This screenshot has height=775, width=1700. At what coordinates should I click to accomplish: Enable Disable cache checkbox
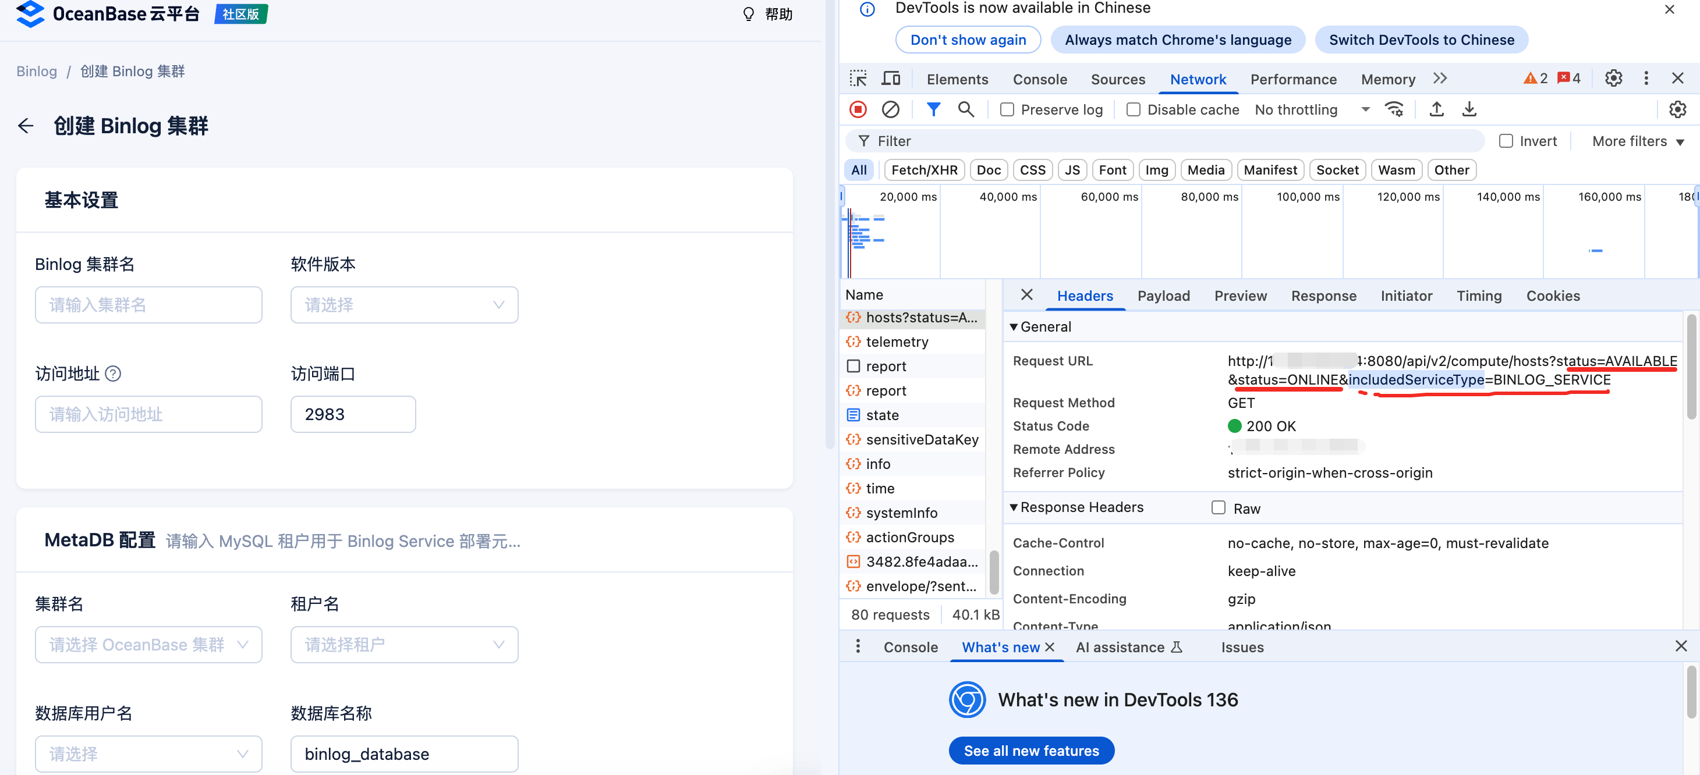click(1133, 109)
